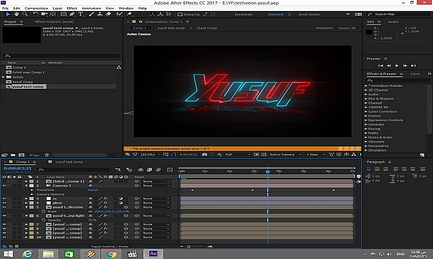This screenshot has width=433, height=259.
Task: Click the current time indicator playhead
Action: tap(268, 172)
